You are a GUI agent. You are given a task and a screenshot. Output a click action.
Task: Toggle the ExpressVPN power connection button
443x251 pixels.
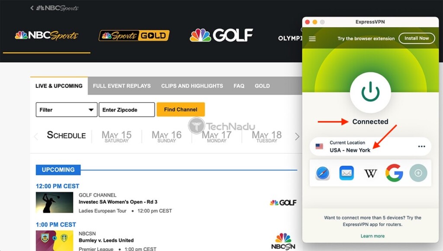370,92
